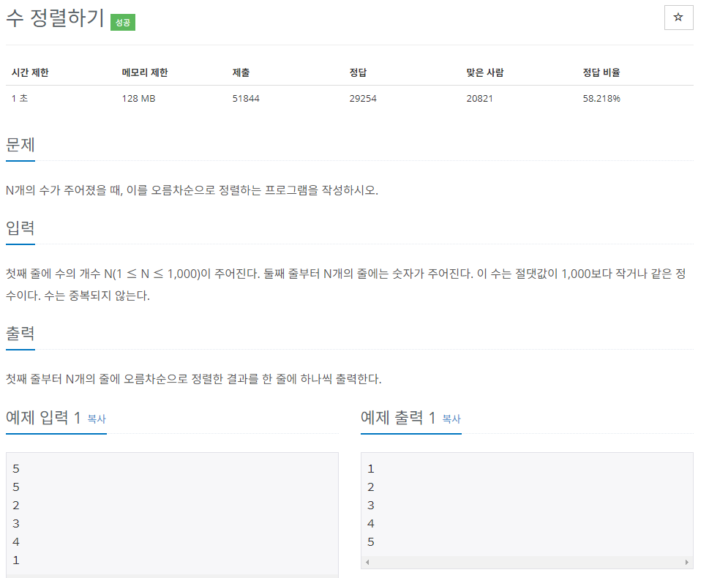Click the 문제 section heading
The width and height of the screenshot is (709, 578).
pos(20,145)
